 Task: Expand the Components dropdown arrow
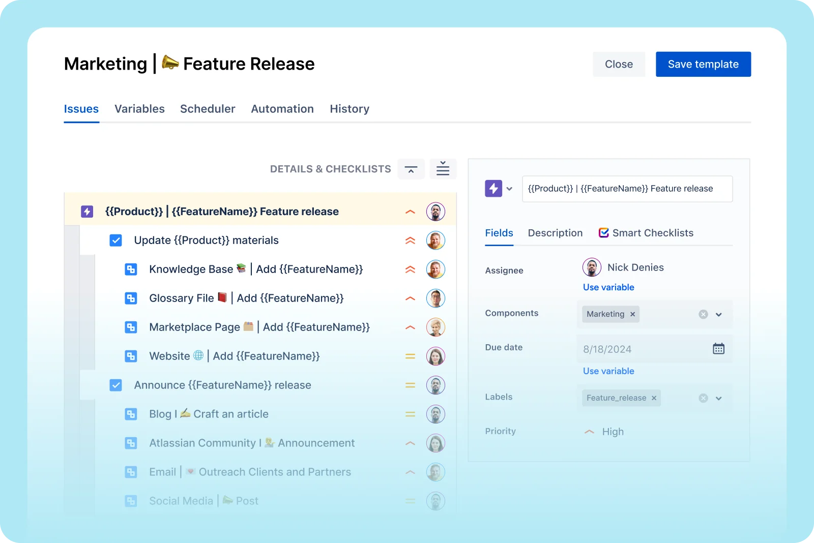719,314
